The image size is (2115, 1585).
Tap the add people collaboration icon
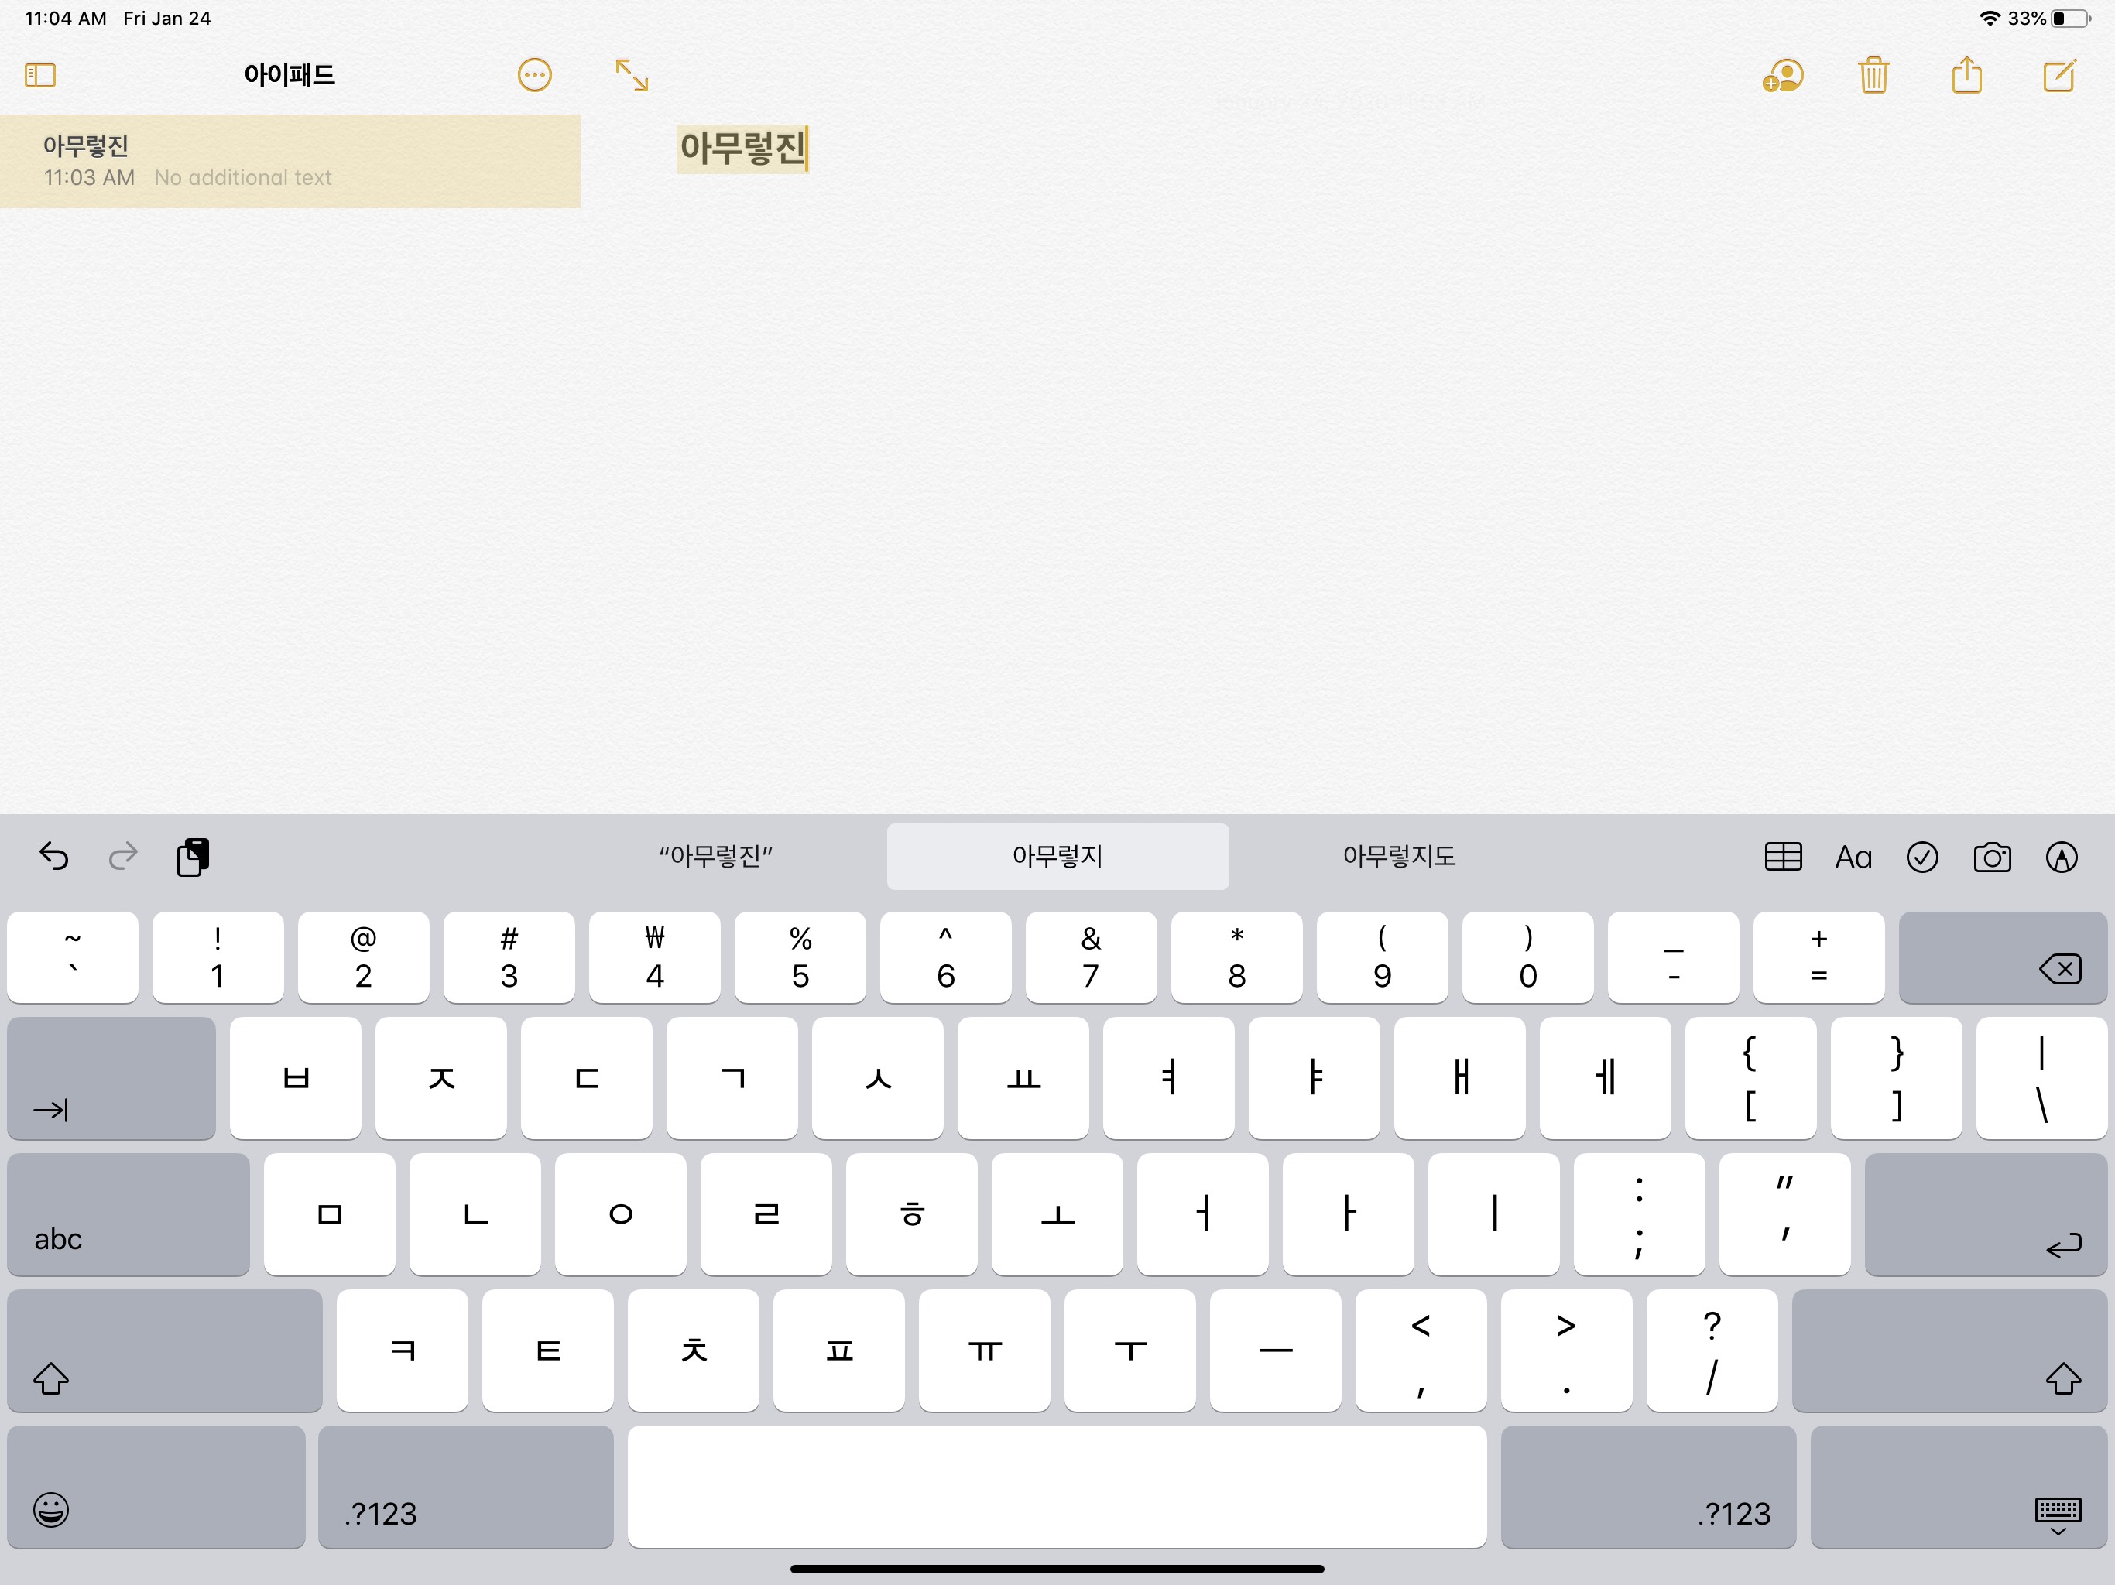1781,74
